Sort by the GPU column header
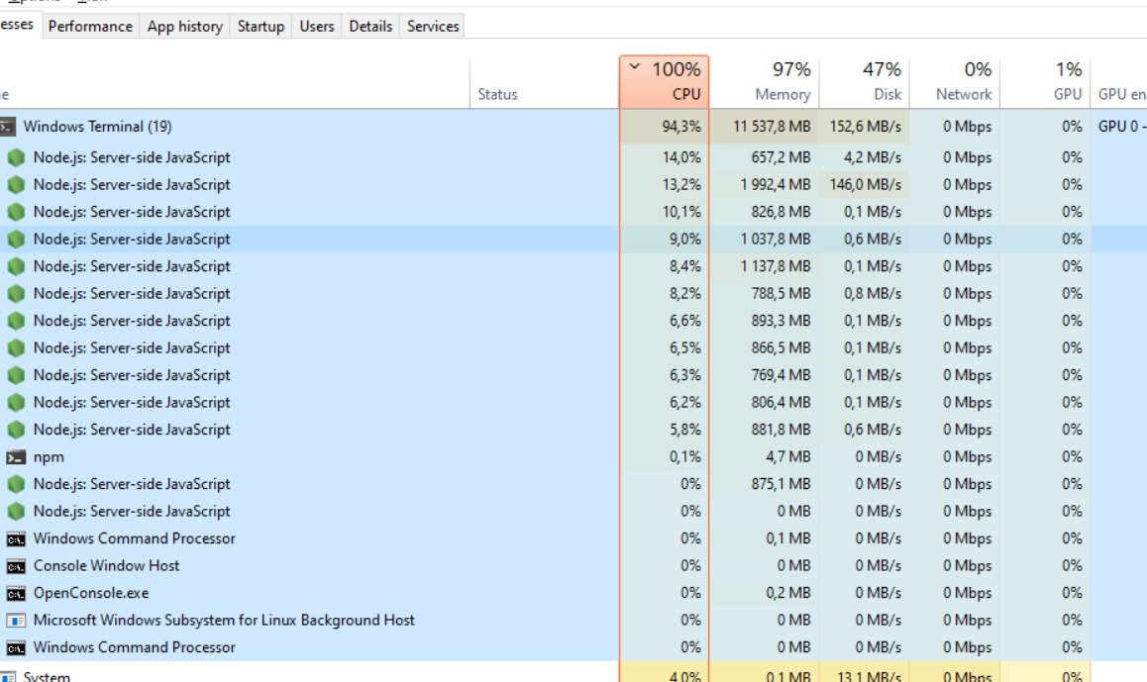This screenshot has height=682, width=1147. [x=1045, y=82]
